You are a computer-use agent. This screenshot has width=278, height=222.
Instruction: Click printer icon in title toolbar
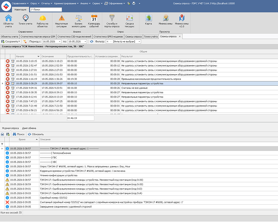coord(134,4)
